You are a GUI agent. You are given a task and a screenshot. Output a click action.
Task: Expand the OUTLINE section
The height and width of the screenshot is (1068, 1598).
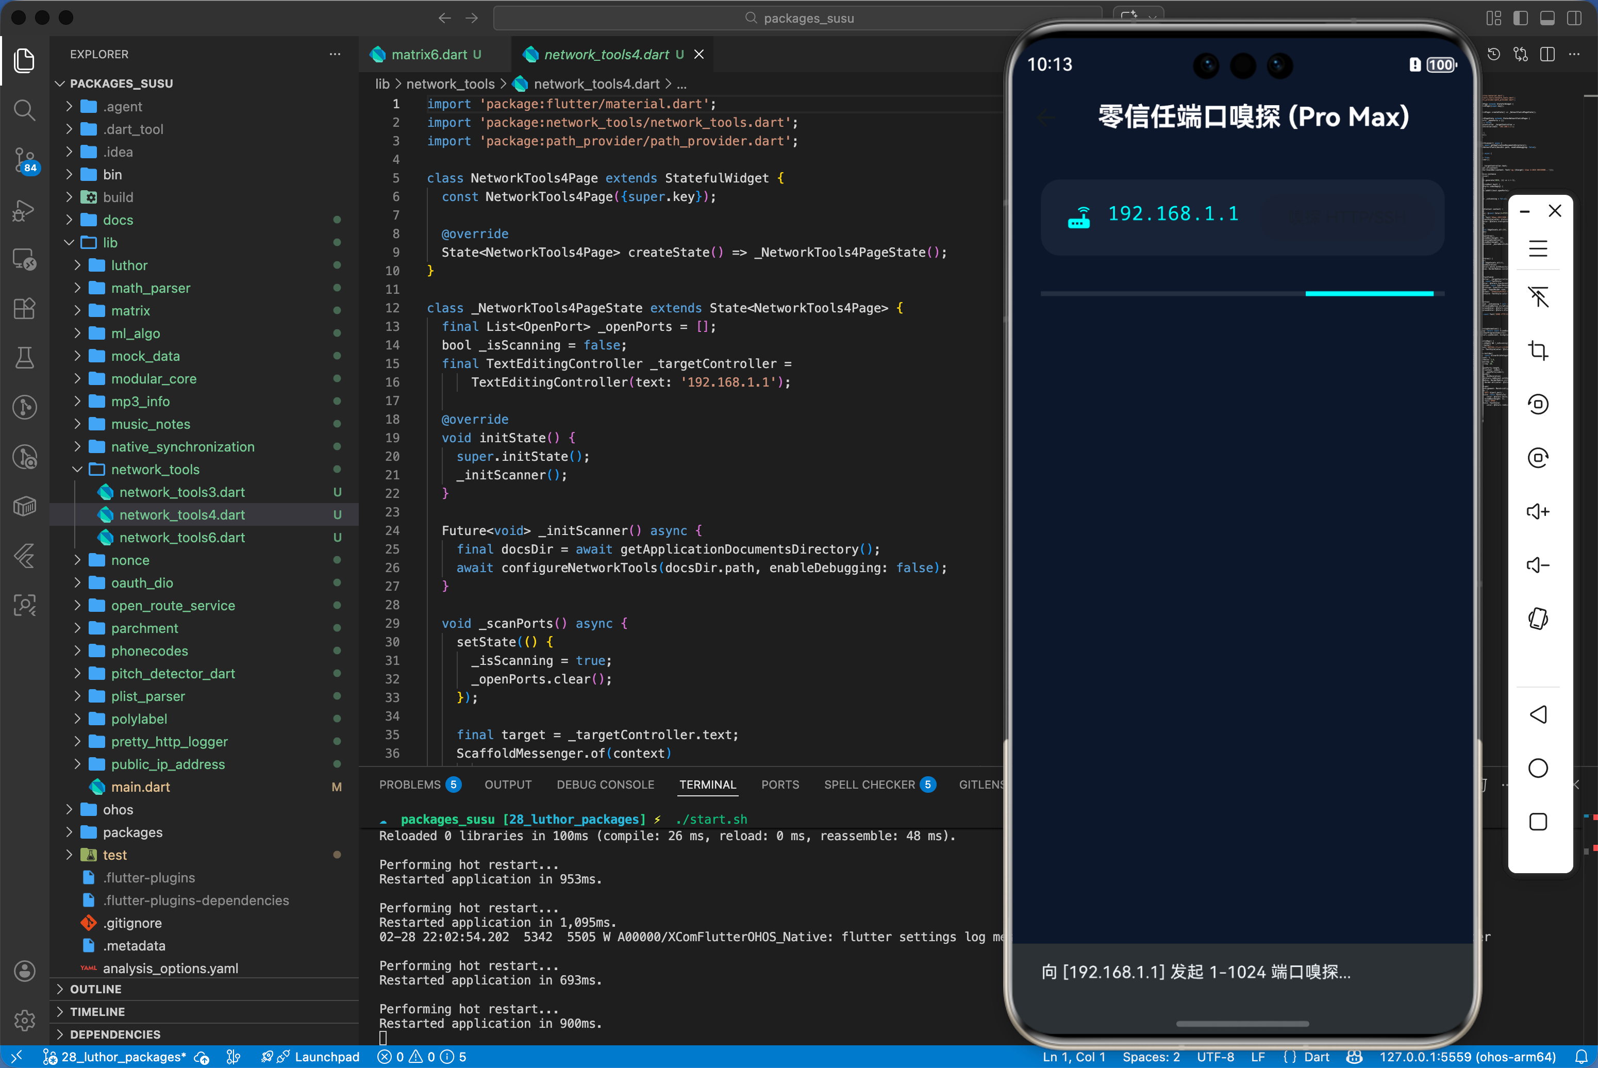coord(95,989)
